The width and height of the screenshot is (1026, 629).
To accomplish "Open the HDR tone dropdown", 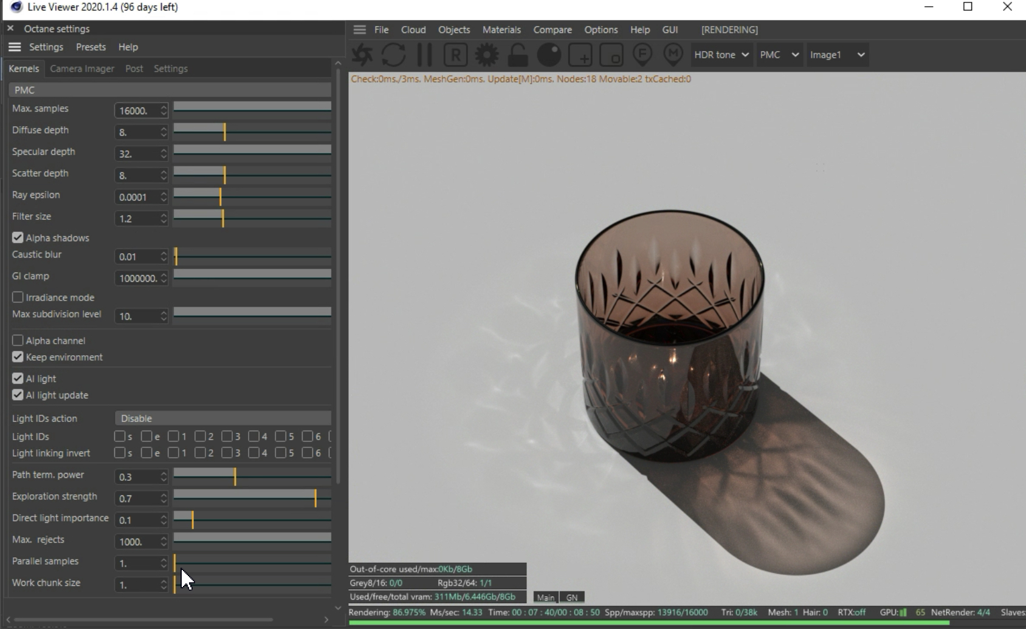I will tap(721, 55).
